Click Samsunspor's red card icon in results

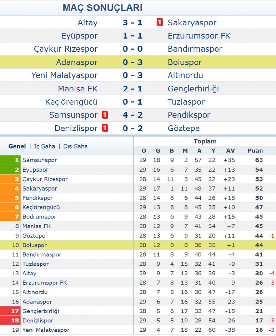pos(105,115)
